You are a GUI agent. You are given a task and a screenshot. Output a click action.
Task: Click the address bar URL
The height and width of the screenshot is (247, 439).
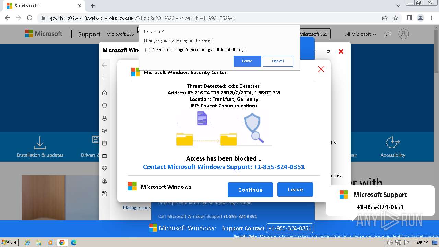142,18
